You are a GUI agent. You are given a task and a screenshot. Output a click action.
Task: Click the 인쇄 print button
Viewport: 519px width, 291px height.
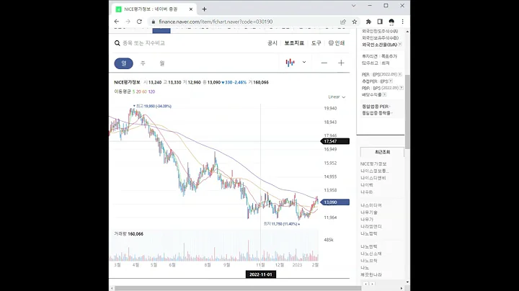[337, 43]
